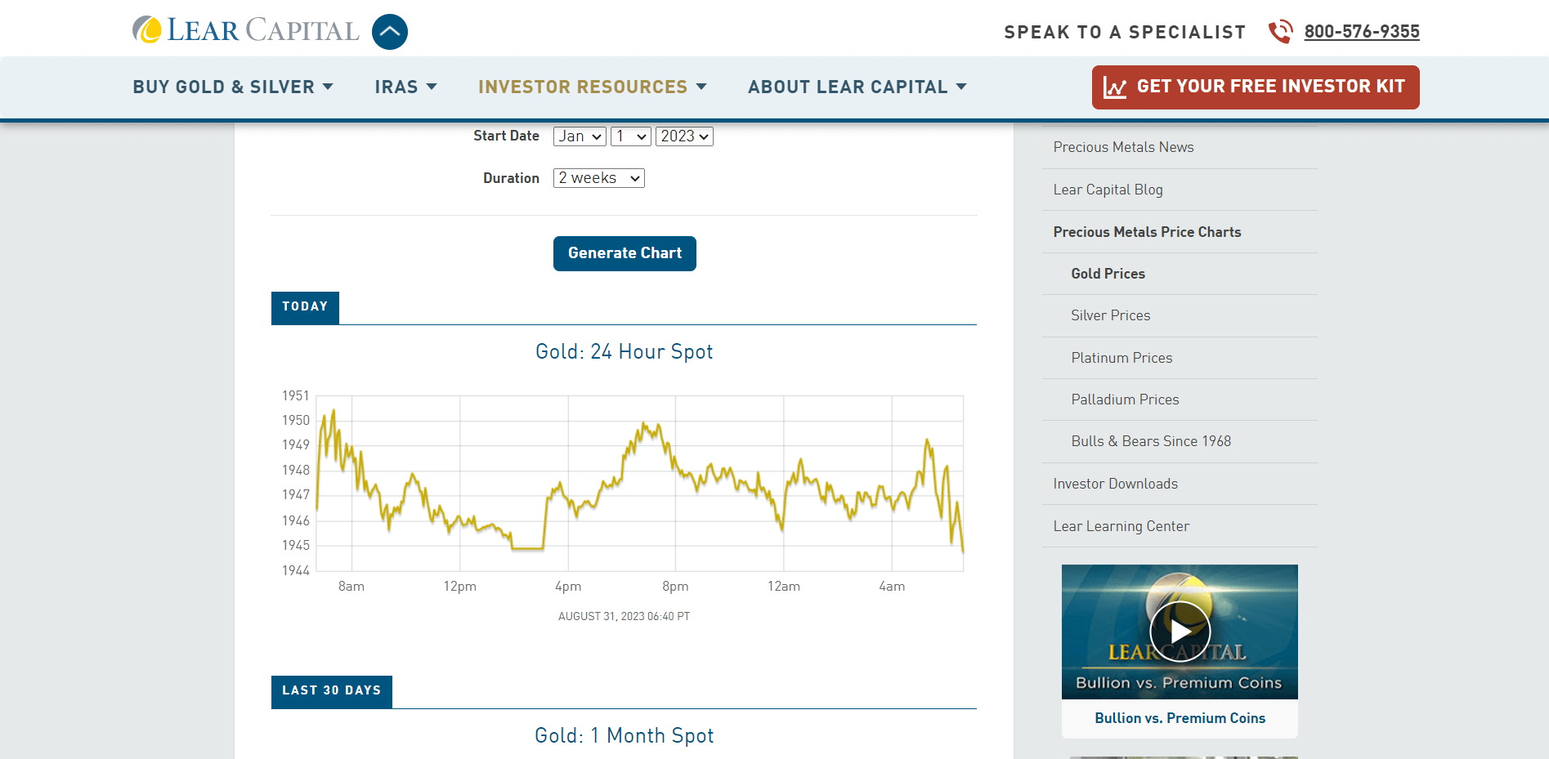The height and width of the screenshot is (759, 1549).
Task: Open the IRAS navigation menu
Action: coord(405,87)
